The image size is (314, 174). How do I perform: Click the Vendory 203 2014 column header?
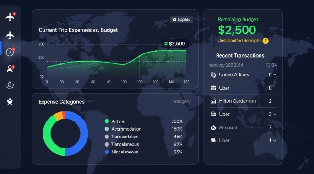(226, 65)
